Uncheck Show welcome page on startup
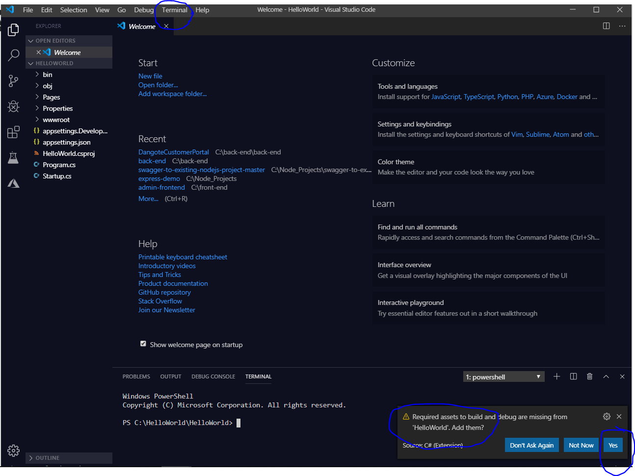 click(x=143, y=344)
